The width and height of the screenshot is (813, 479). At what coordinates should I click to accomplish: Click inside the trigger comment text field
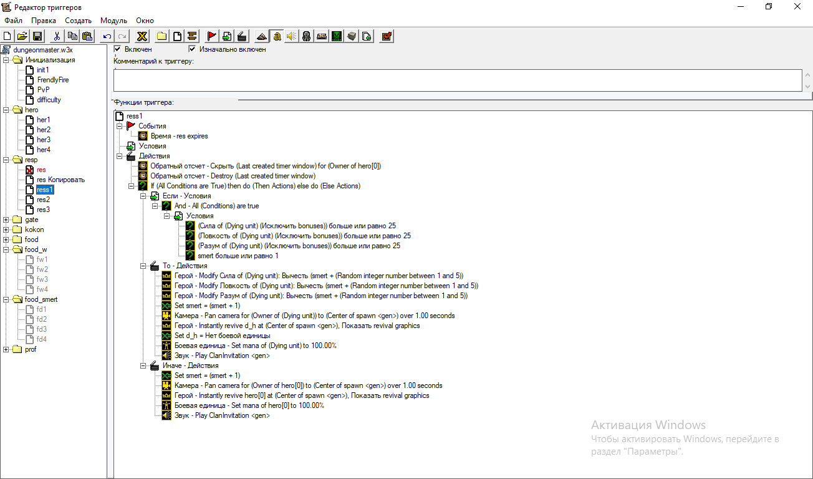pyautogui.click(x=458, y=80)
